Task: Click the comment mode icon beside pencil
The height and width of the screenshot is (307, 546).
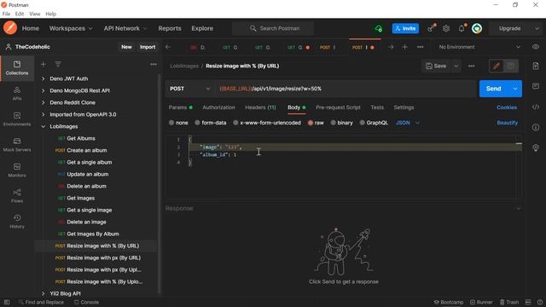Action: coord(510,66)
